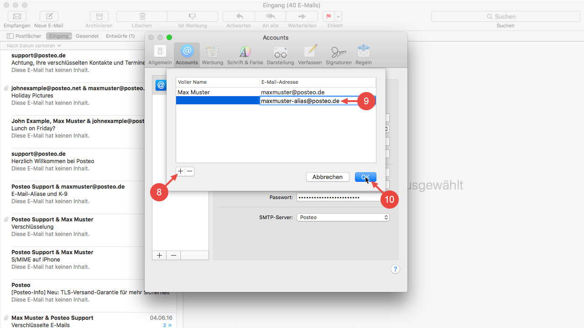This screenshot has height=328, width=584.
Task: Open the Regeln preferences pane
Action: pos(363,55)
